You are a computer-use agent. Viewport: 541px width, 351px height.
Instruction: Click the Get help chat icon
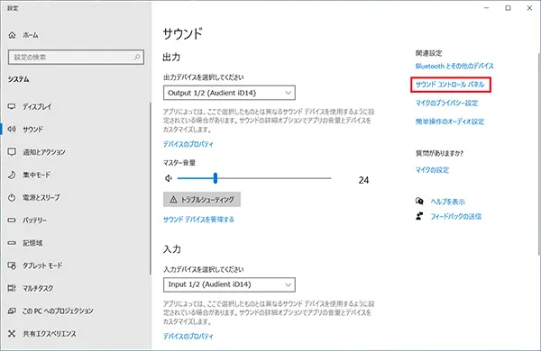coord(419,202)
